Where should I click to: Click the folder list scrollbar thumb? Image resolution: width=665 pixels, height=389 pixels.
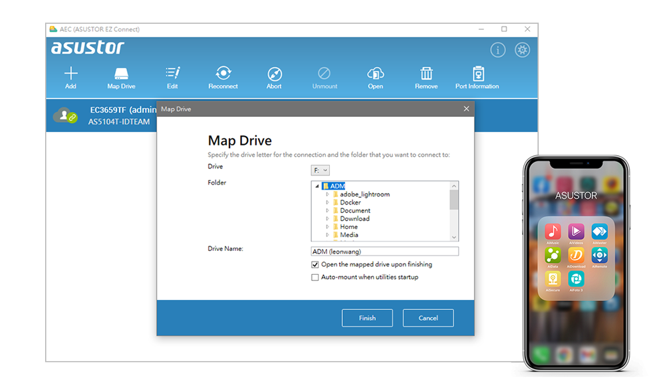[454, 200]
